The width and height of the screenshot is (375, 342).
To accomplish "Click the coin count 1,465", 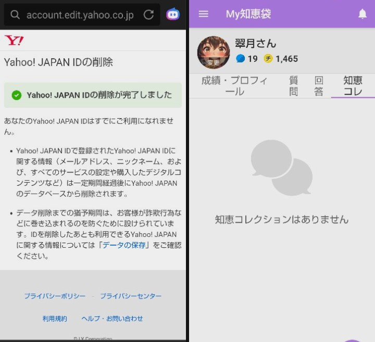I will 287,59.
